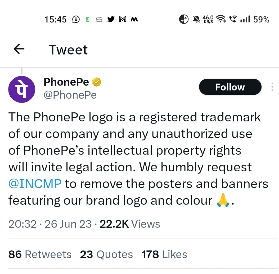Open the @PhonePe handle
The height and width of the screenshot is (274, 279).
point(70,95)
